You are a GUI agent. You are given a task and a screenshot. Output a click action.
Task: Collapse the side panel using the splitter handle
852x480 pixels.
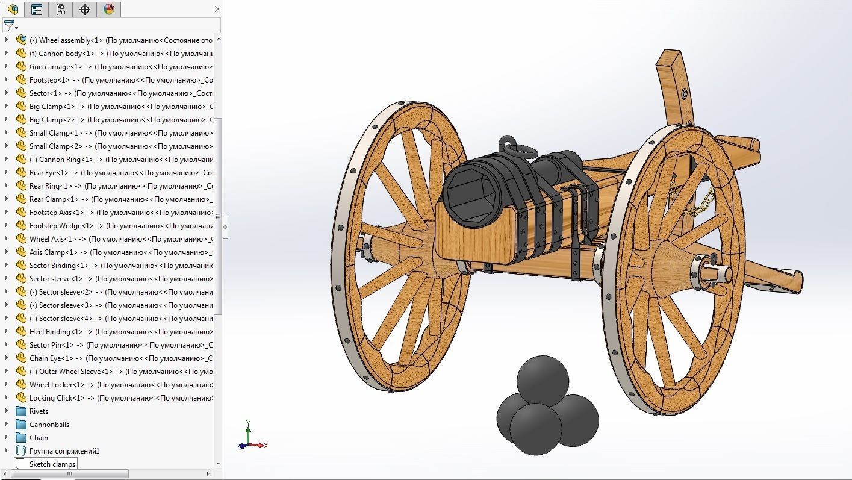click(225, 226)
